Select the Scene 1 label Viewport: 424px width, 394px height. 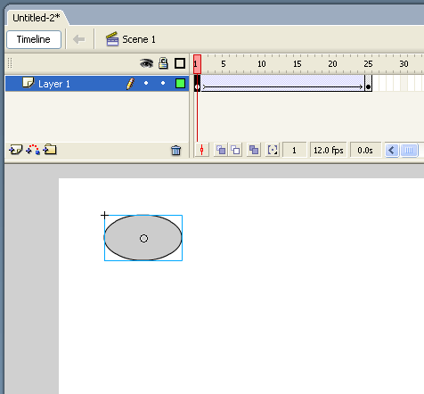click(x=139, y=39)
